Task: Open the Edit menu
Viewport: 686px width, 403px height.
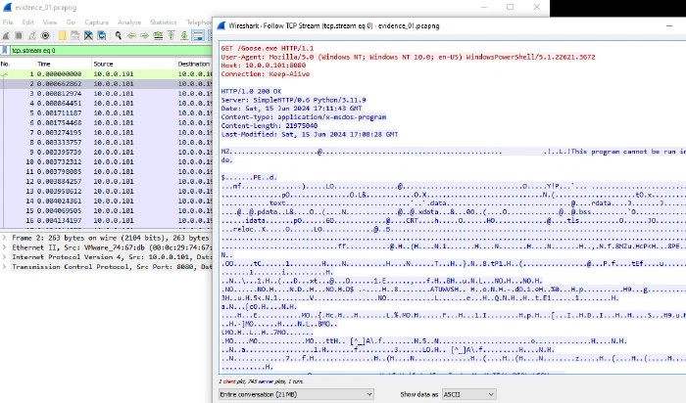Action: pos(28,22)
